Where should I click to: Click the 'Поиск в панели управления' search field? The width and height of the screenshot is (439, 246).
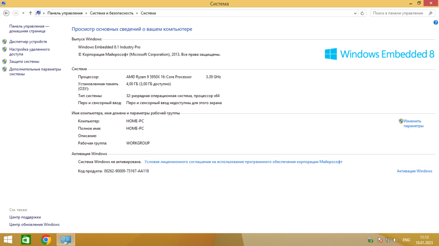point(399,13)
